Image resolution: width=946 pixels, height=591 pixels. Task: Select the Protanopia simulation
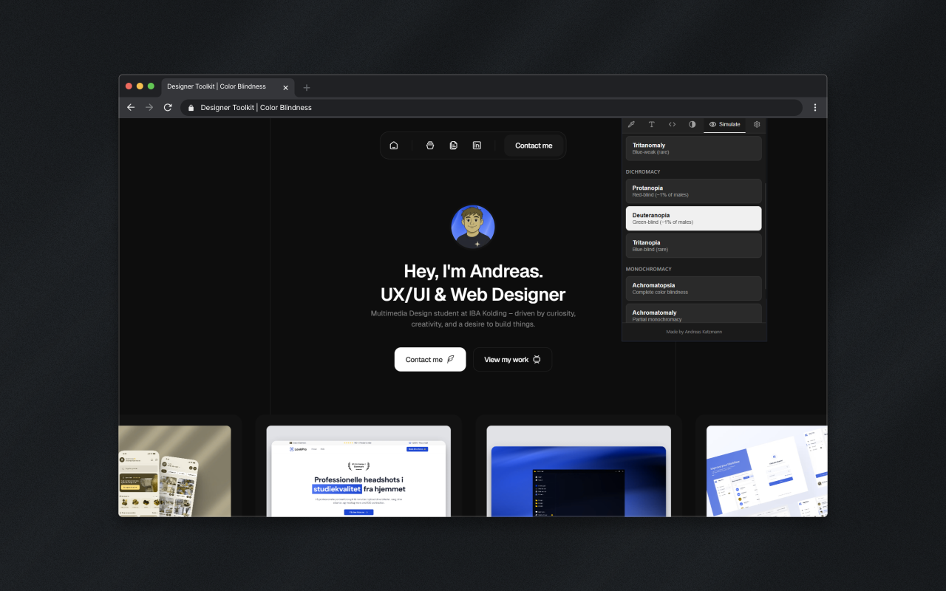[693, 191]
